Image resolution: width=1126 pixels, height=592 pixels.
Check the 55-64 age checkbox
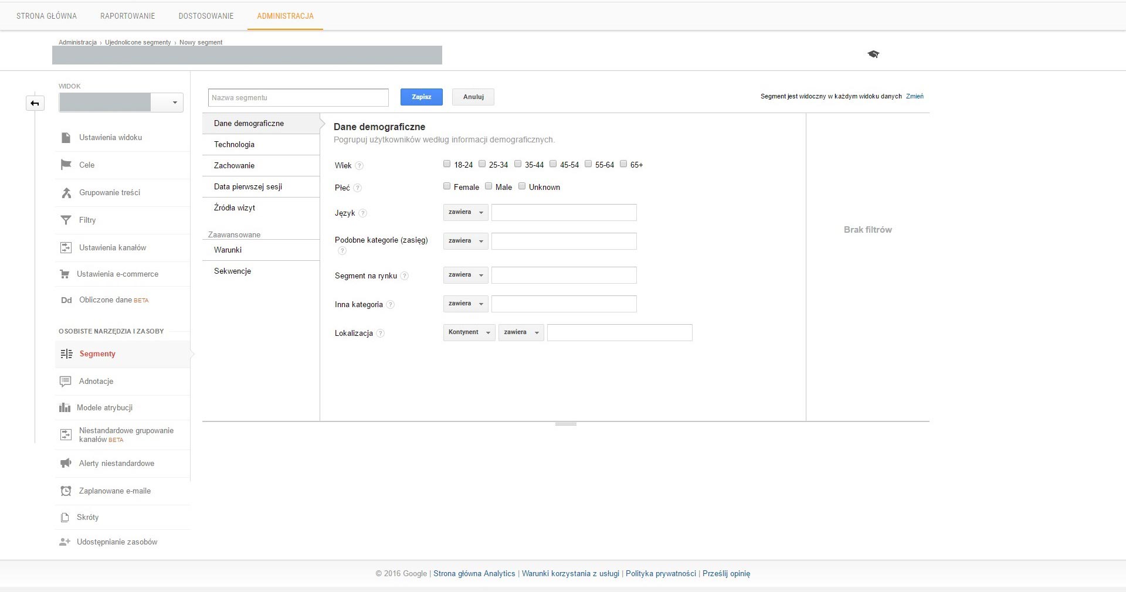[x=588, y=164]
